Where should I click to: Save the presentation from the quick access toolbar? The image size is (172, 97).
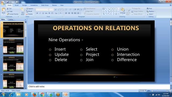point(8,2)
